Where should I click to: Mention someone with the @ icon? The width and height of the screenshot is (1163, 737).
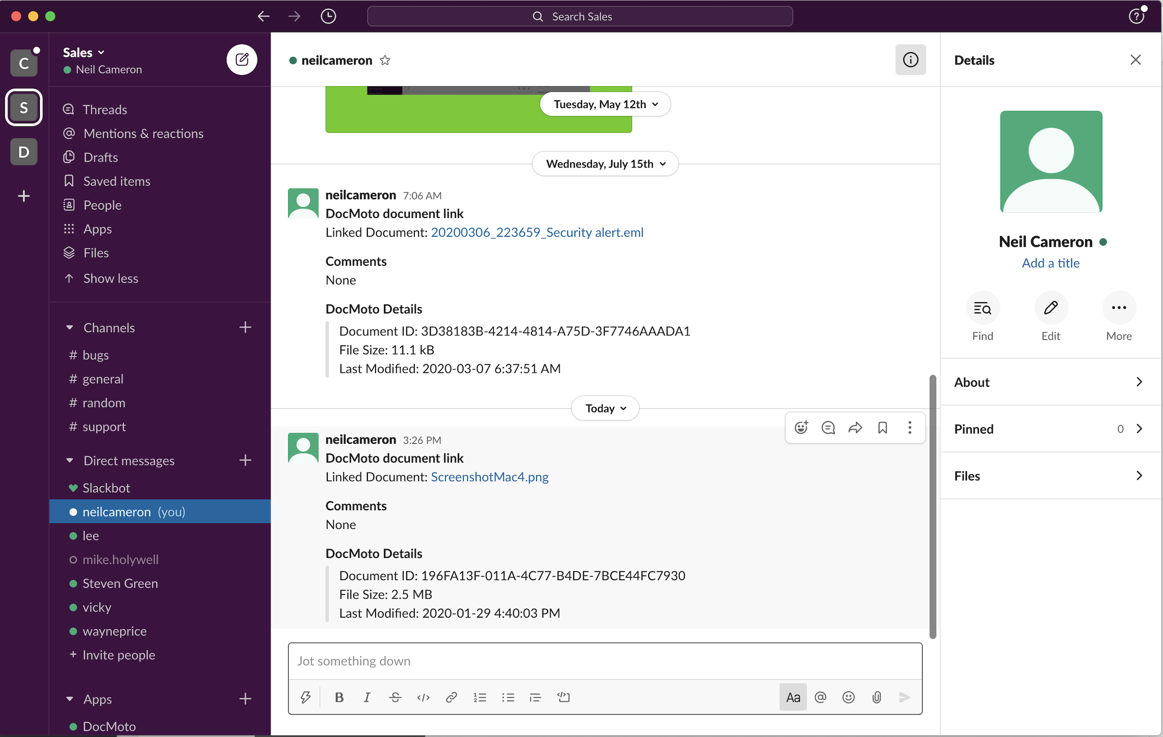(x=820, y=697)
